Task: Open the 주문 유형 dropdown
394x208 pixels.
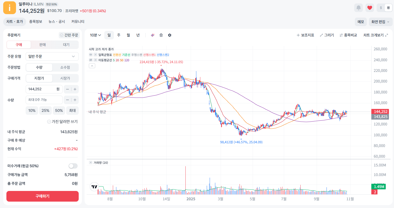Action: pyautogui.click(x=52, y=56)
